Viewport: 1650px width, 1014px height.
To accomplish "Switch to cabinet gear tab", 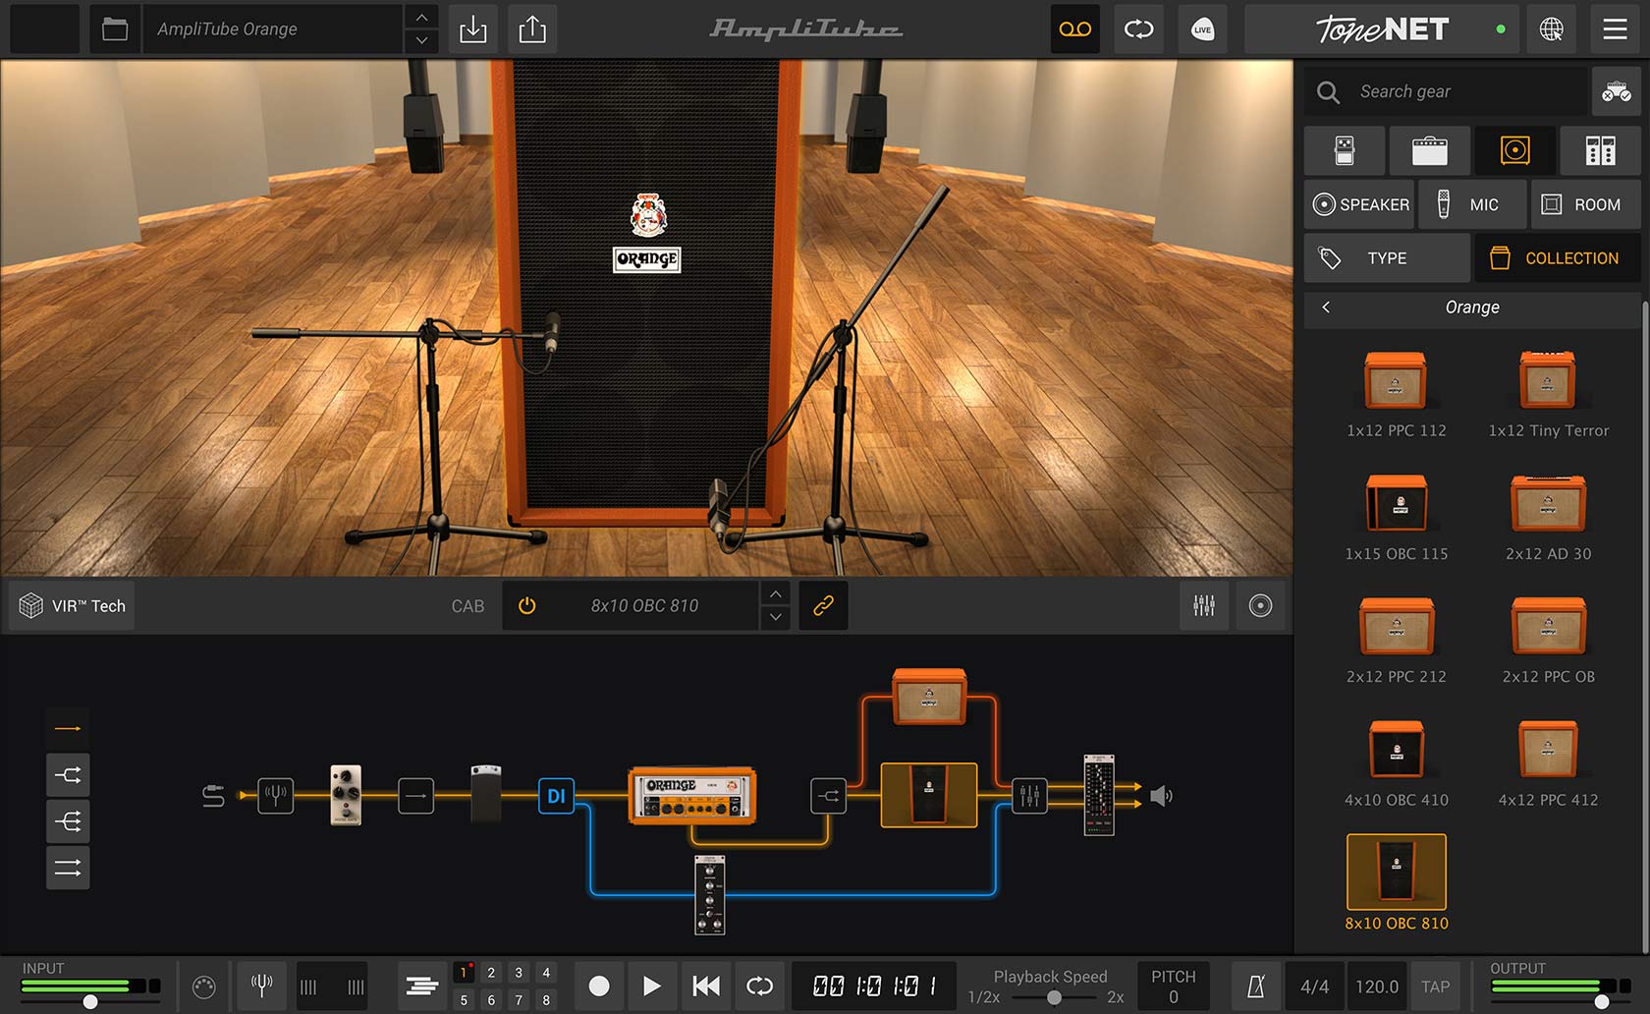I will tap(1514, 150).
